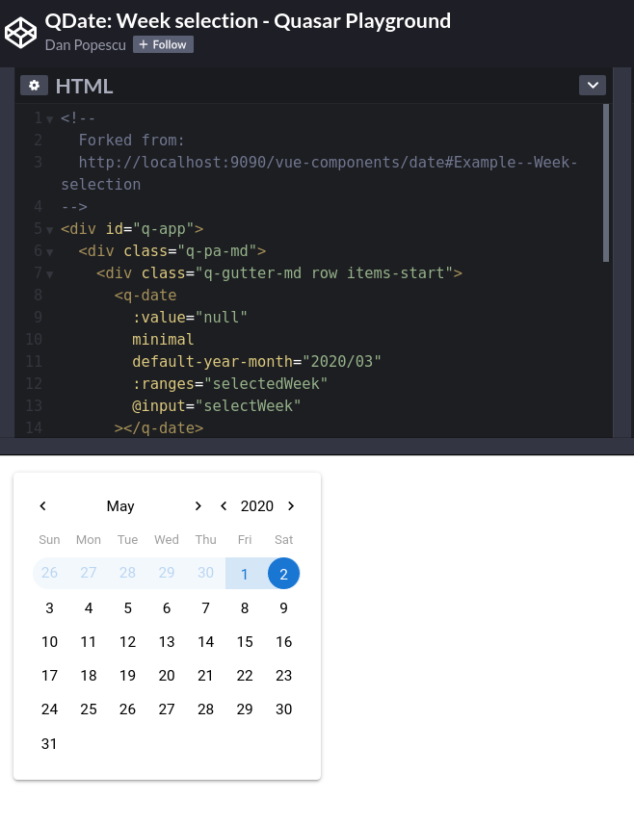Viewport: 634px width, 825px height.
Task: Select highlighted day 2 in calendar
Action: [x=284, y=574]
